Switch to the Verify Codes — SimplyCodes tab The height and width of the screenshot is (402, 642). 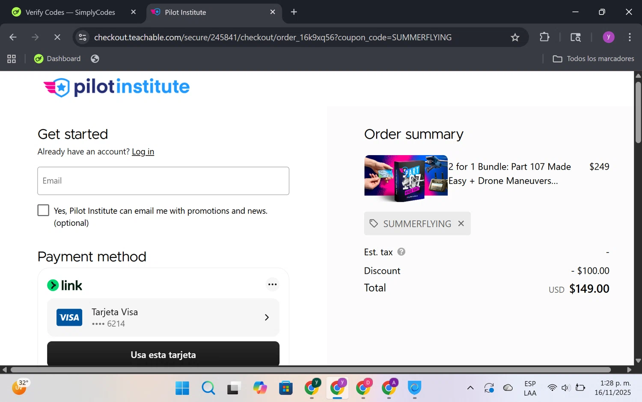click(x=70, y=12)
